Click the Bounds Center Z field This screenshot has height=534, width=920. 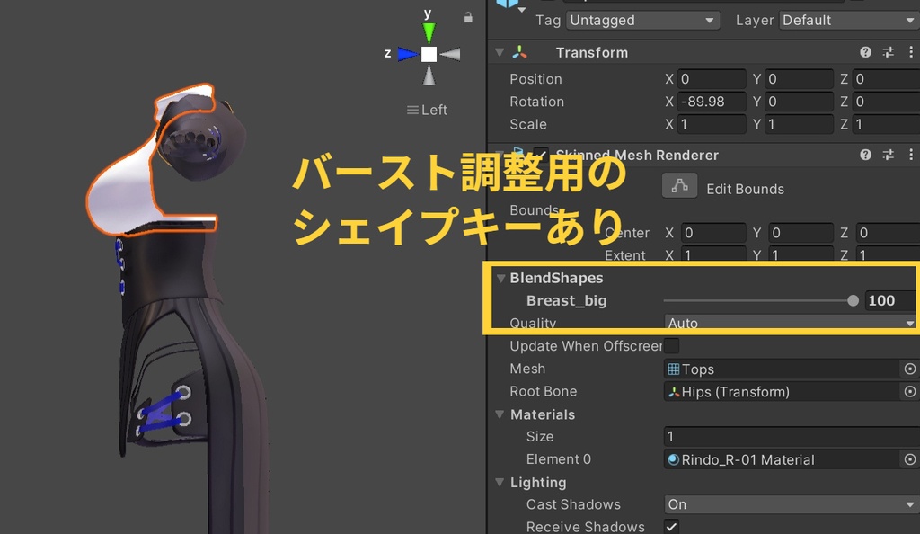(888, 233)
